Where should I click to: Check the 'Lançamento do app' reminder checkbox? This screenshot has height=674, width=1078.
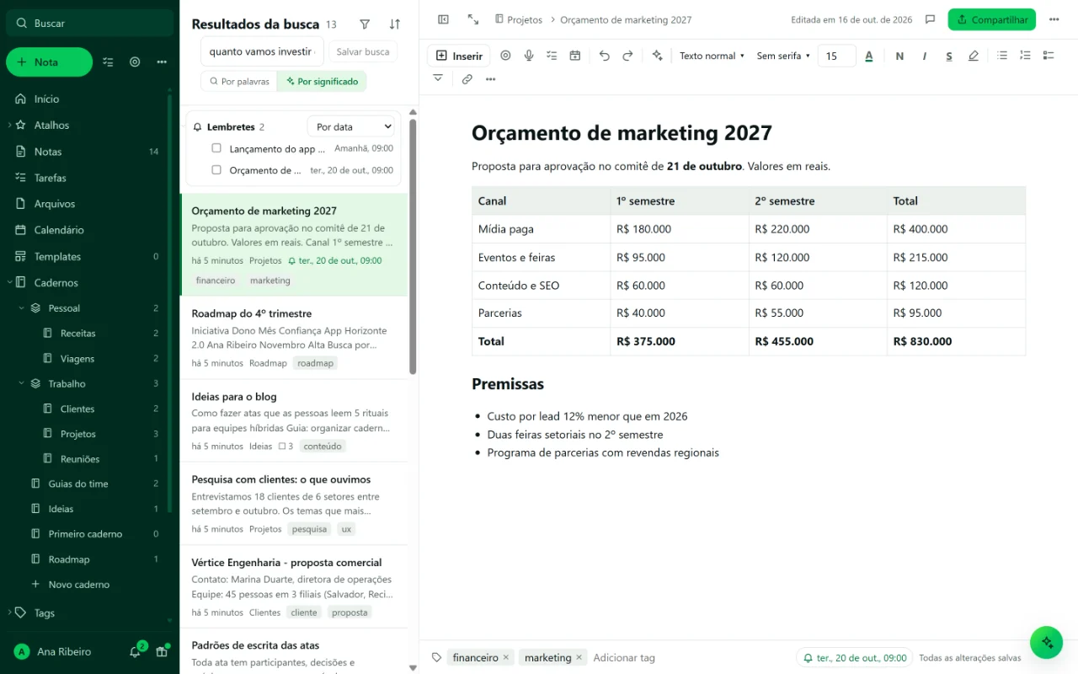[x=216, y=148]
